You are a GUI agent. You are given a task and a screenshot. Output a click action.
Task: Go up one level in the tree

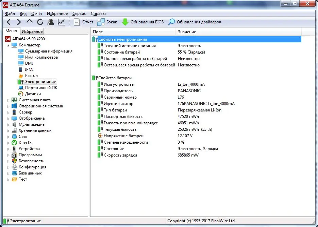point(30,21)
